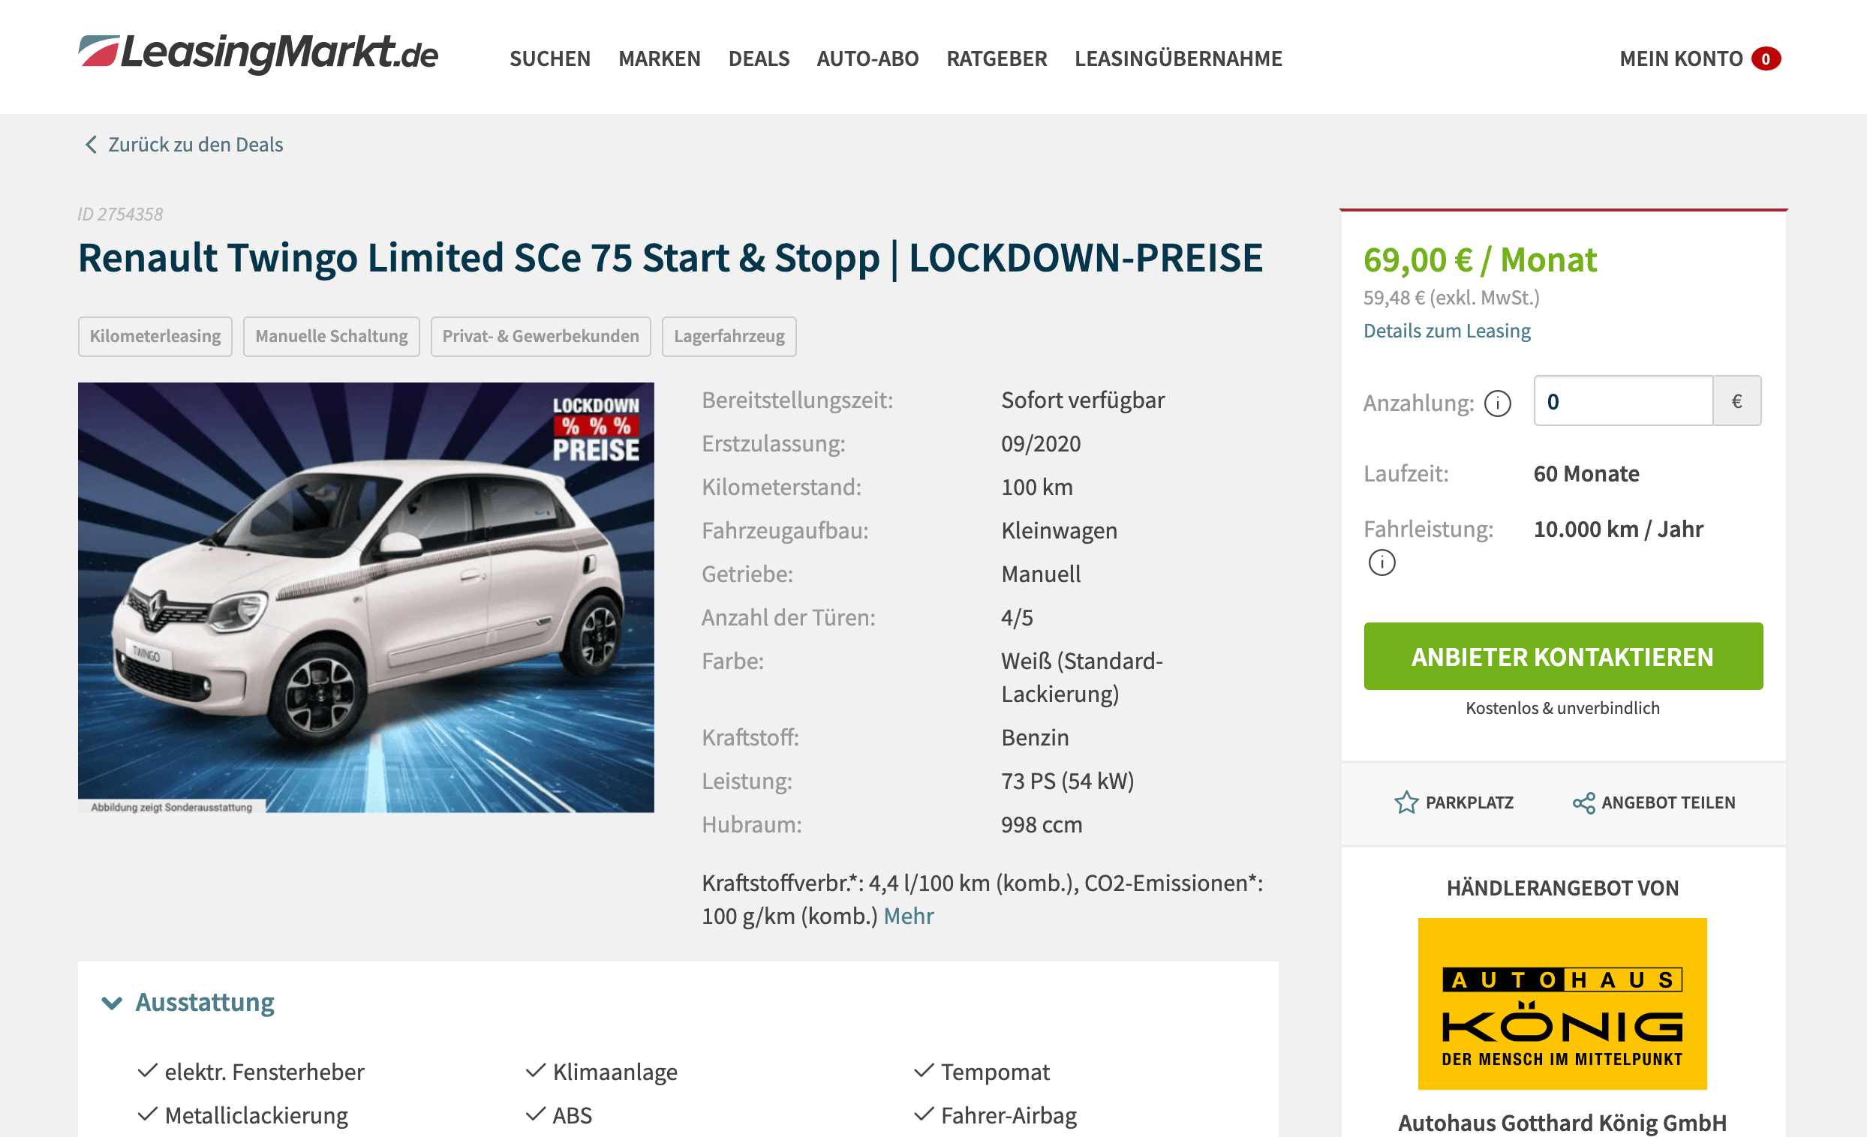Click the Mein Konto notification badge

pos(1766,58)
